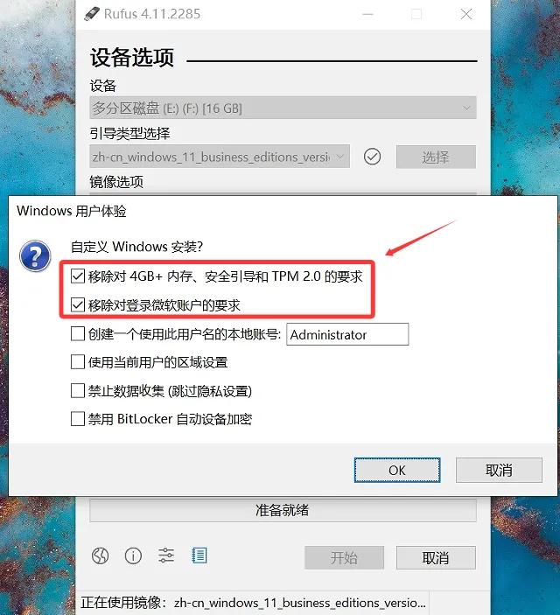Enable creating a local account with username
The width and height of the screenshot is (560, 615).
(78, 334)
